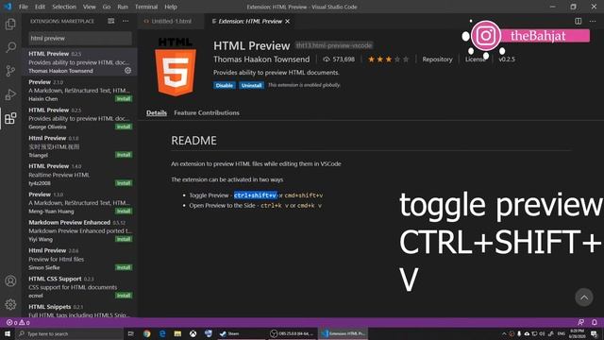Install HTML CSS Support by ecmel

124,296
